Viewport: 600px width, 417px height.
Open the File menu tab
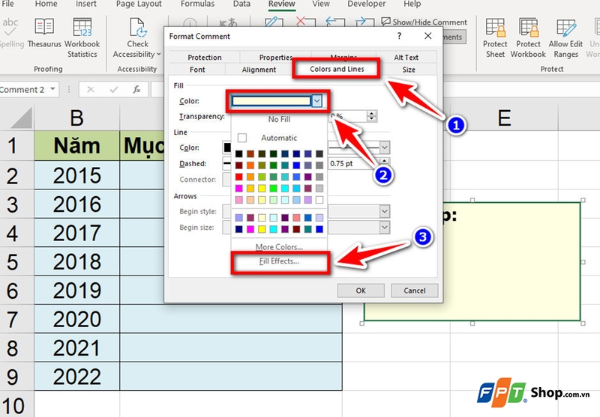(7, 4)
